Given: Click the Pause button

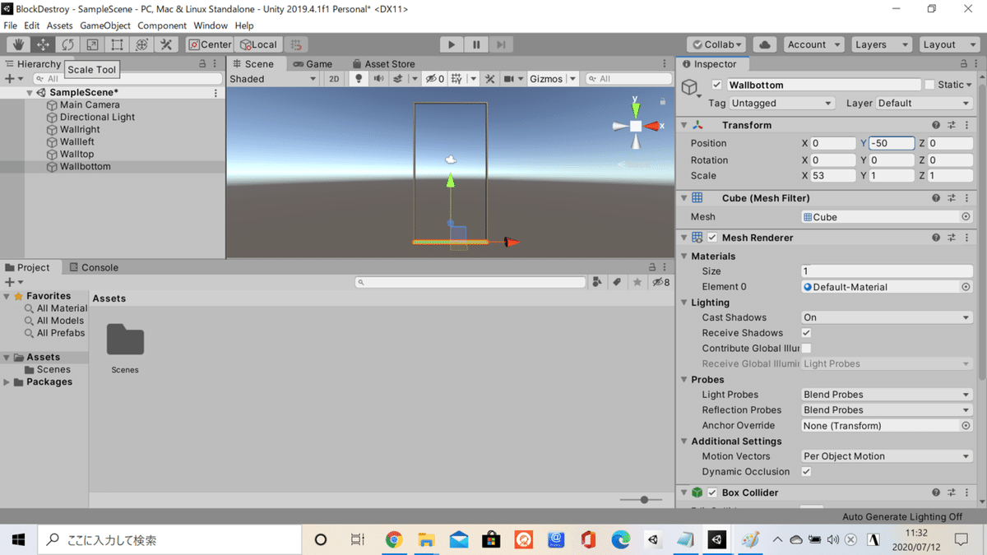Looking at the screenshot, I should coord(476,44).
